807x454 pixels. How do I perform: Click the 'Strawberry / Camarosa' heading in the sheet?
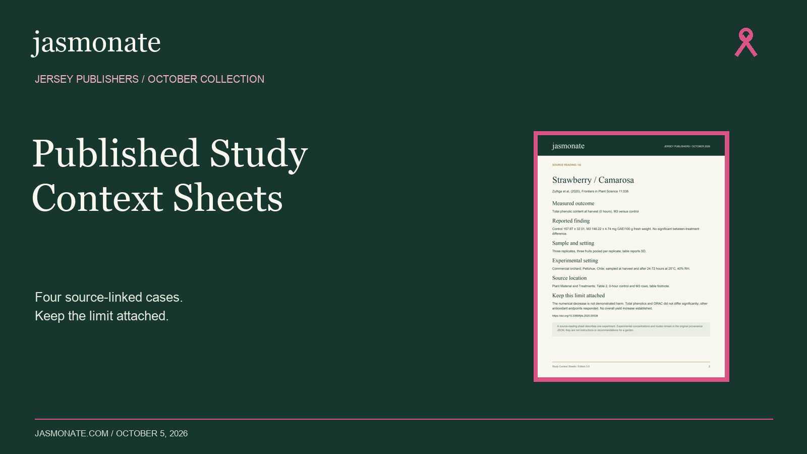[x=593, y=180]
